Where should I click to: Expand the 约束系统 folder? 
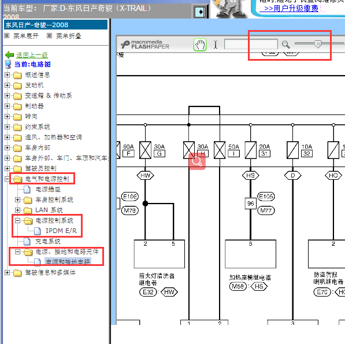[x=7, y=127]
